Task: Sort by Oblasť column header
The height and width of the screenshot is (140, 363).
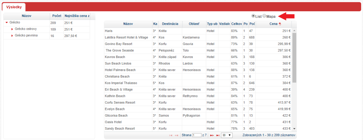Action: click(194, 24)
